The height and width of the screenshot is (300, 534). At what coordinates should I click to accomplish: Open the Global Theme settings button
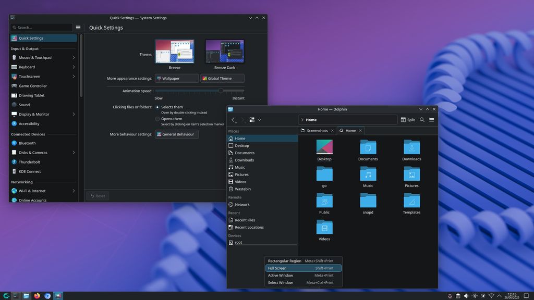click(x=222, y=78)
